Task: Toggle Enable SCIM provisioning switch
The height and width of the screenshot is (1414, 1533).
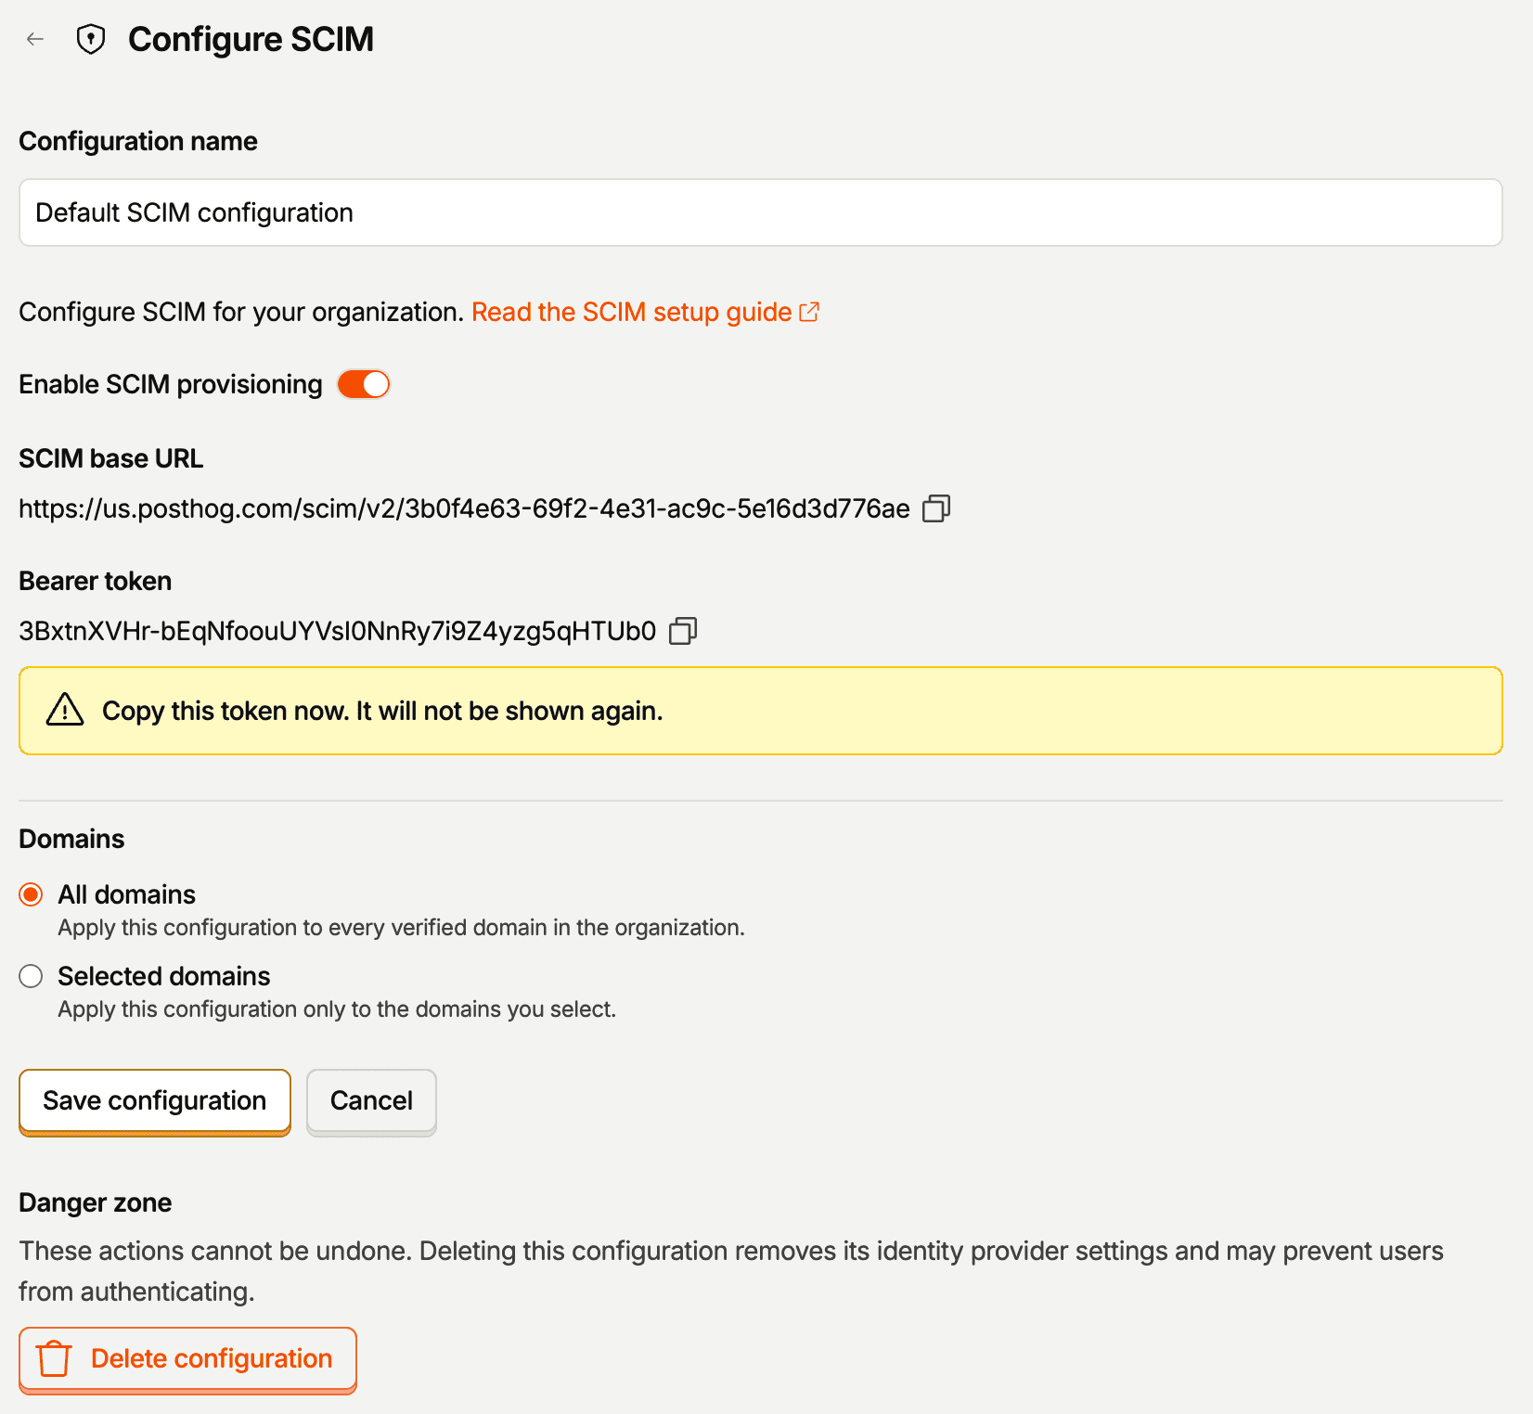Action: coord(364,384)
